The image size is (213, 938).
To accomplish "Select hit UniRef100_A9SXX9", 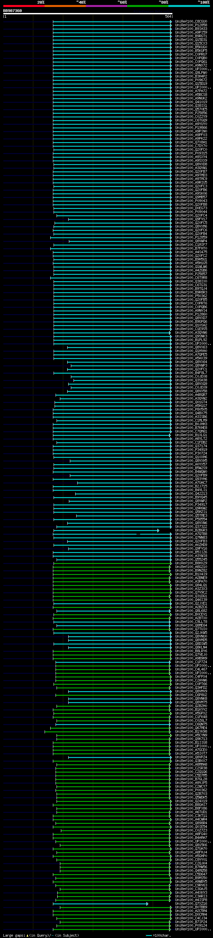I will [x=191, y=161].
